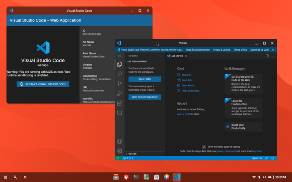Open the Manage gear settings icon
The image size is (292, 182).
coord(120,151)
